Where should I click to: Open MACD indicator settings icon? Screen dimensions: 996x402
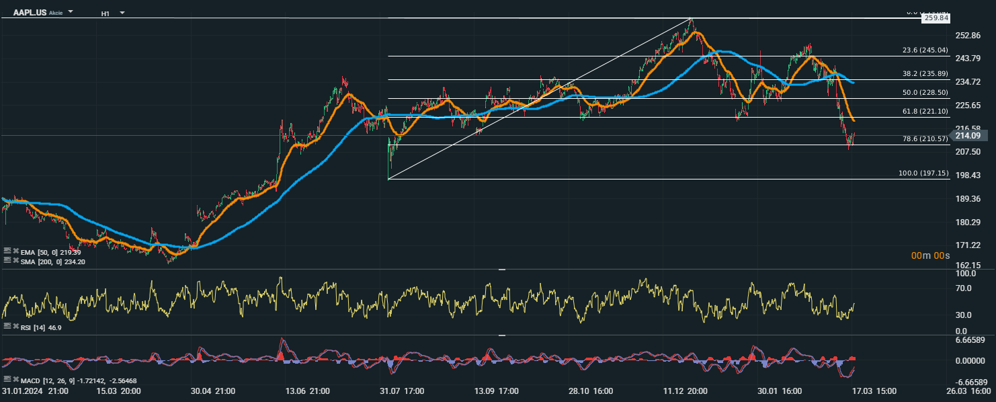coord(7,380)
